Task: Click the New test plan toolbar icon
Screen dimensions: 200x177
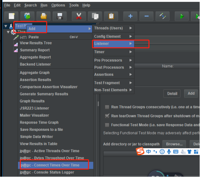Action: click(x=12, y=16)
